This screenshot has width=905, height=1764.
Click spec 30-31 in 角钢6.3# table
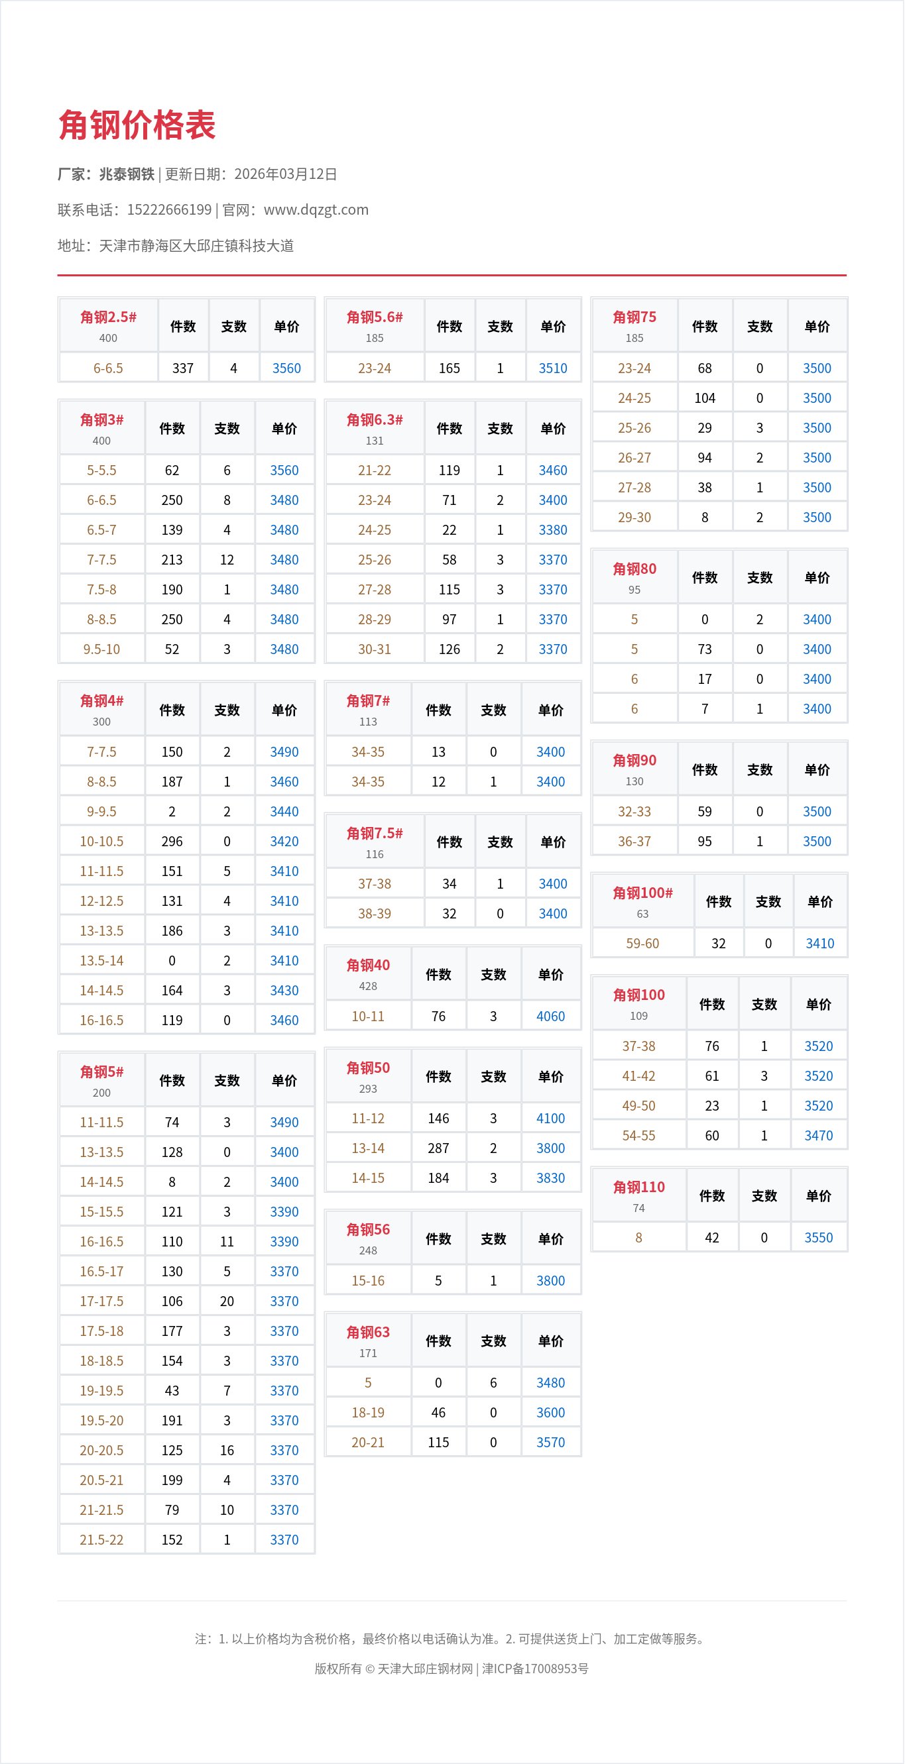[375, 649]
